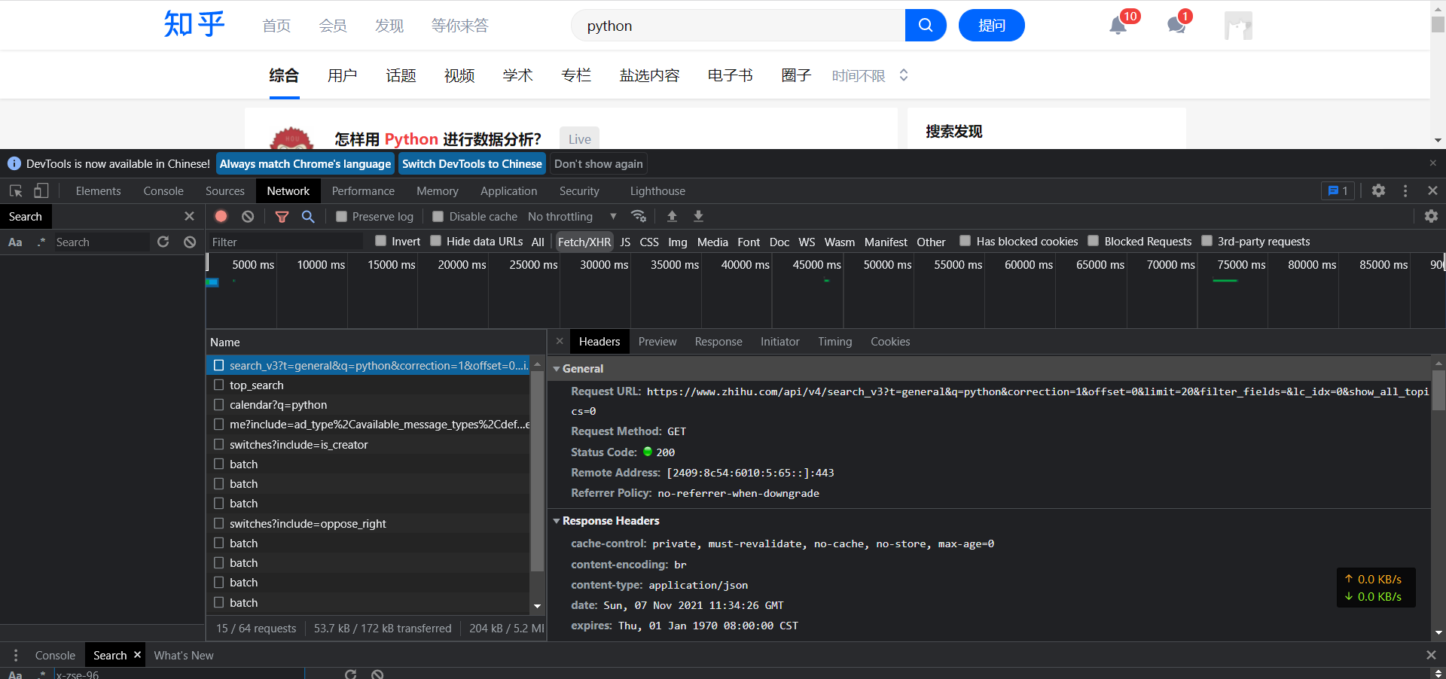Export HAR file with download icon
The height and width of the screenshot is (679, 1446).
(x=698, y=216)
